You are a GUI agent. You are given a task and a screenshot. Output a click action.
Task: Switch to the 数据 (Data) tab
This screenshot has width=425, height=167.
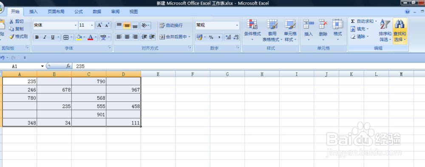click(97, 11)
